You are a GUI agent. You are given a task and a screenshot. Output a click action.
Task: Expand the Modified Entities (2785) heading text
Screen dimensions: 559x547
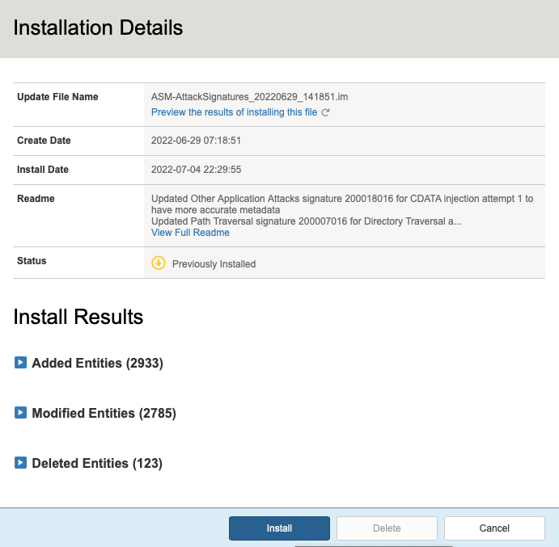(x=104, y=414)
